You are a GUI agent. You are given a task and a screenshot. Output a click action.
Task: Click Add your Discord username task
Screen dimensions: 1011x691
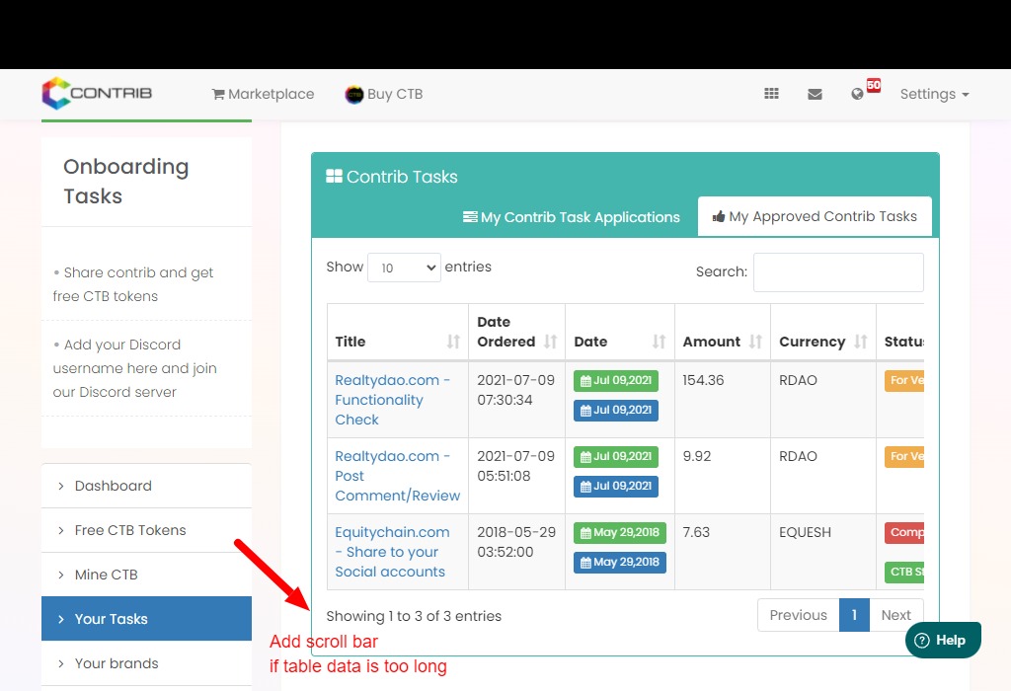tap(134, 368)
